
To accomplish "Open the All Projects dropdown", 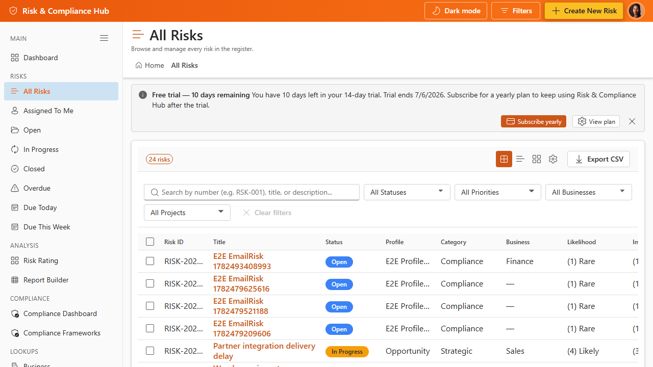I will pos(187,213).
